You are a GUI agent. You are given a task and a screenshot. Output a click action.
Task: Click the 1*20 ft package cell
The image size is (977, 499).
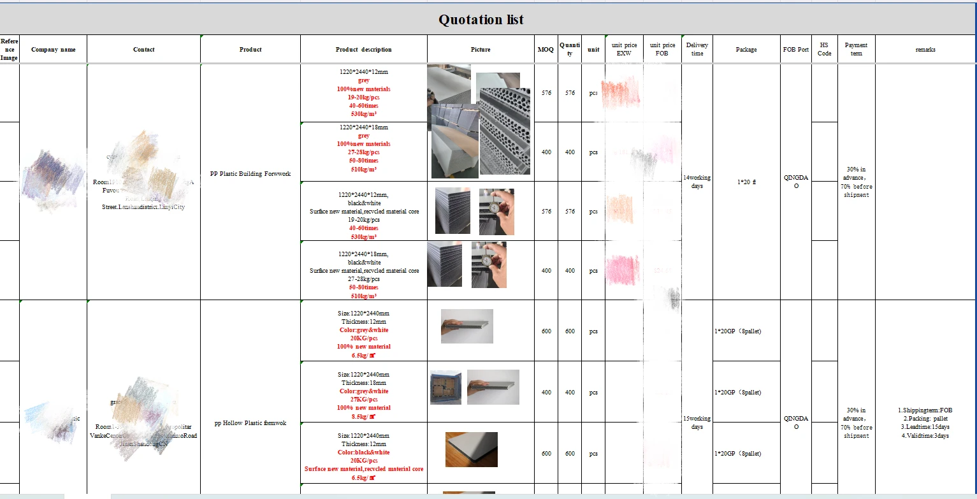[746, 182]
